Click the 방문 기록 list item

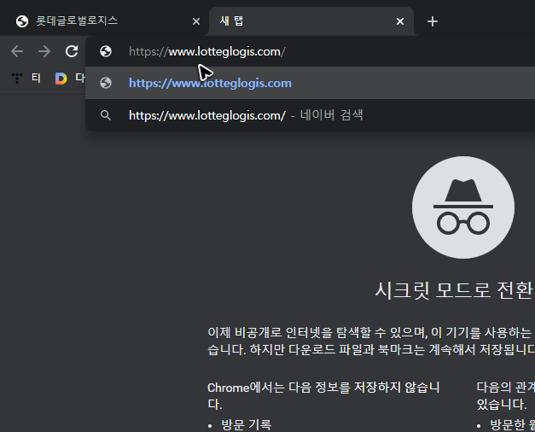click(x=247, y=425)
